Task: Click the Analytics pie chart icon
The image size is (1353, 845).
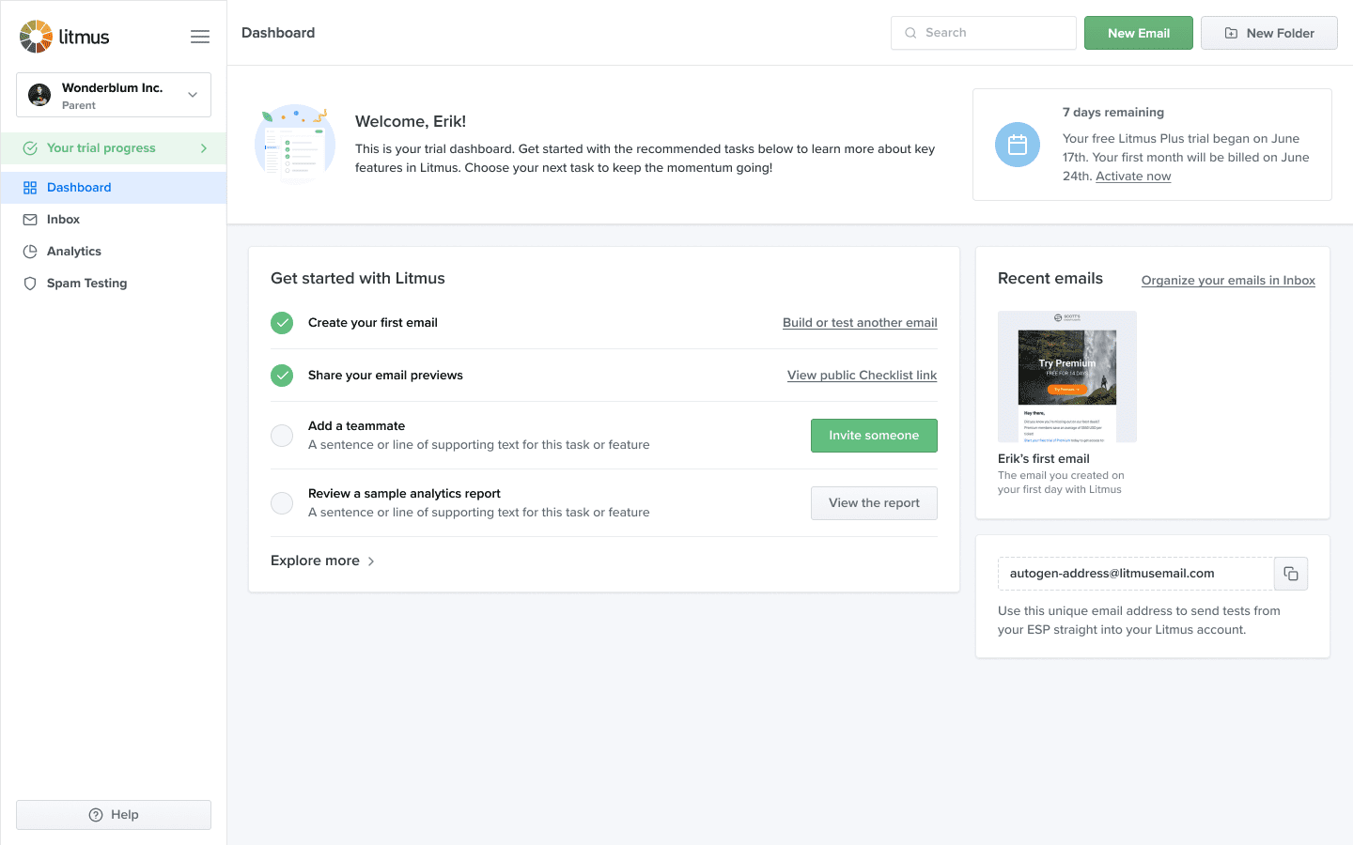Action: click(30, 252)
